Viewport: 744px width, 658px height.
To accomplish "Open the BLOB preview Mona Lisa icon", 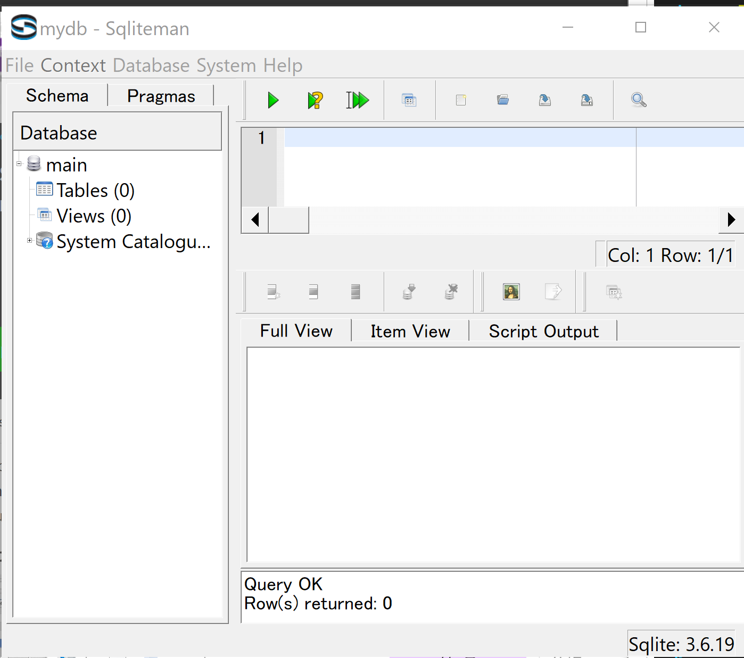I will (x=511, y=292).
